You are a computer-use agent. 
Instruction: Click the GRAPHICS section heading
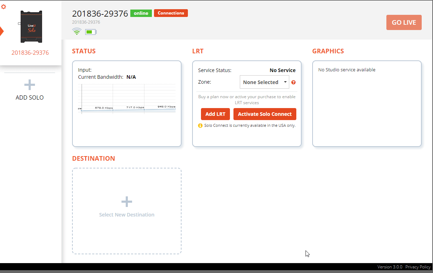[328, 51]
